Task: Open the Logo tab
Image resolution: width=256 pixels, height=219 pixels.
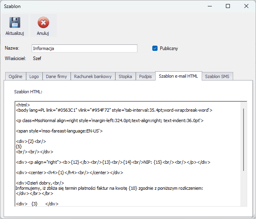Action: [x=34, y=76]
